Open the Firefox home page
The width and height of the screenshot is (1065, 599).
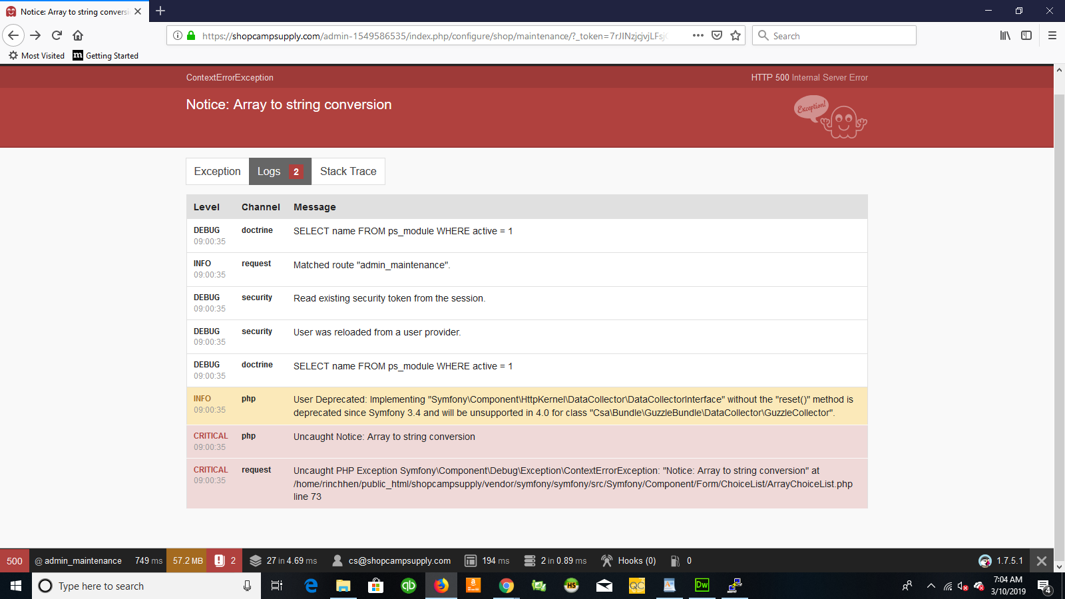(x=78, y=35)
